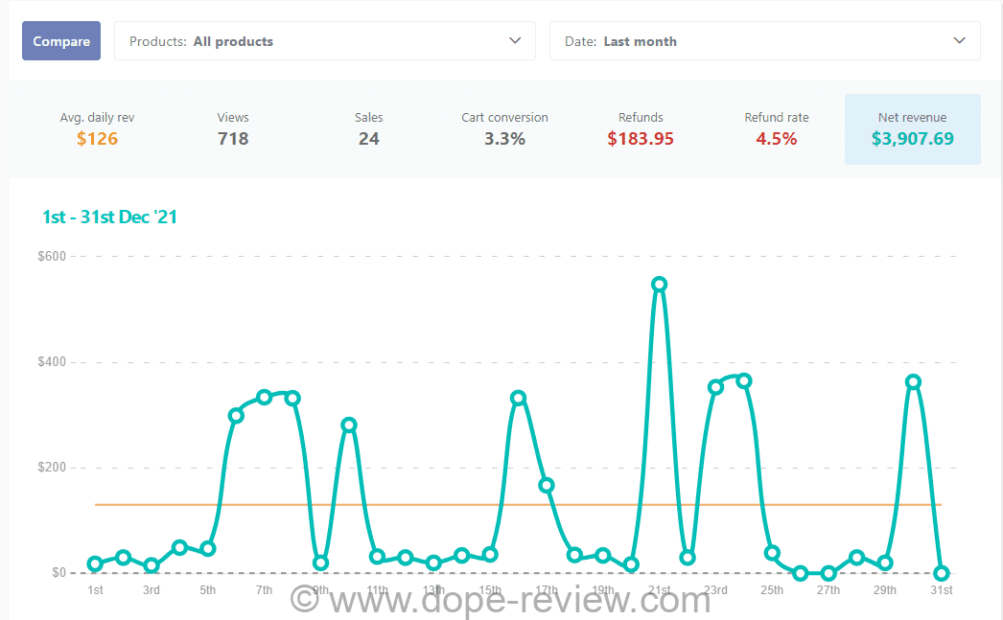The height and width of the screenshot is (620, 1003).
Task: Click the 1st - 31st Dec '21 heading
Action: point(109,218)
